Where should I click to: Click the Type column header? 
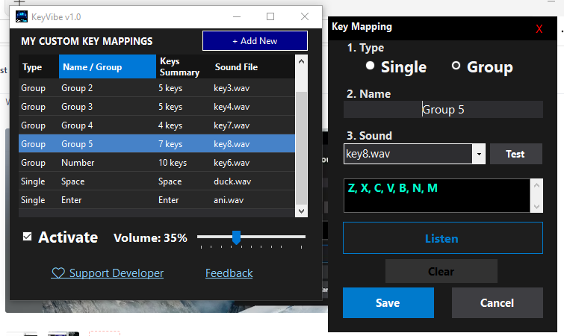pyautogui.click(x=39, y=66)
